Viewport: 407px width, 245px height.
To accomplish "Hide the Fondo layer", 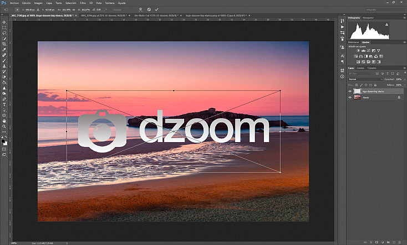I will coord(350,98).
